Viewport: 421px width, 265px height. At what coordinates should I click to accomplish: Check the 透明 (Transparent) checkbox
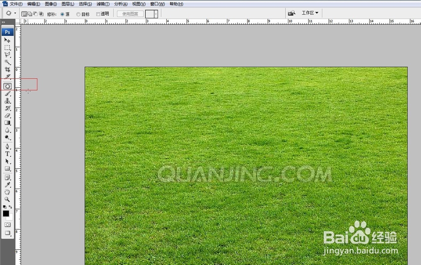pyautogui.click(x=98, y=14)
